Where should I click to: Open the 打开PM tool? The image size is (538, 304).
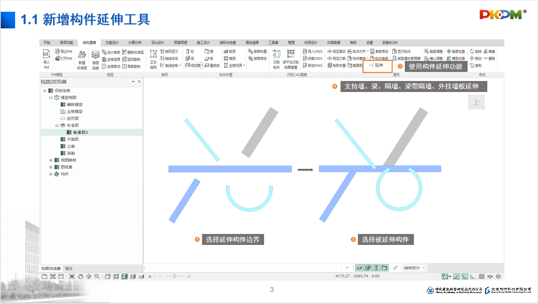(64, 59)
